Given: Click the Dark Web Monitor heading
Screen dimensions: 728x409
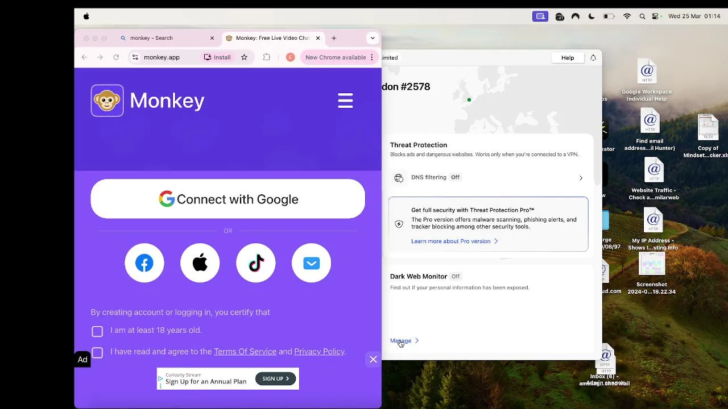Looking at the screenshot, I should (x=419, y=277).
